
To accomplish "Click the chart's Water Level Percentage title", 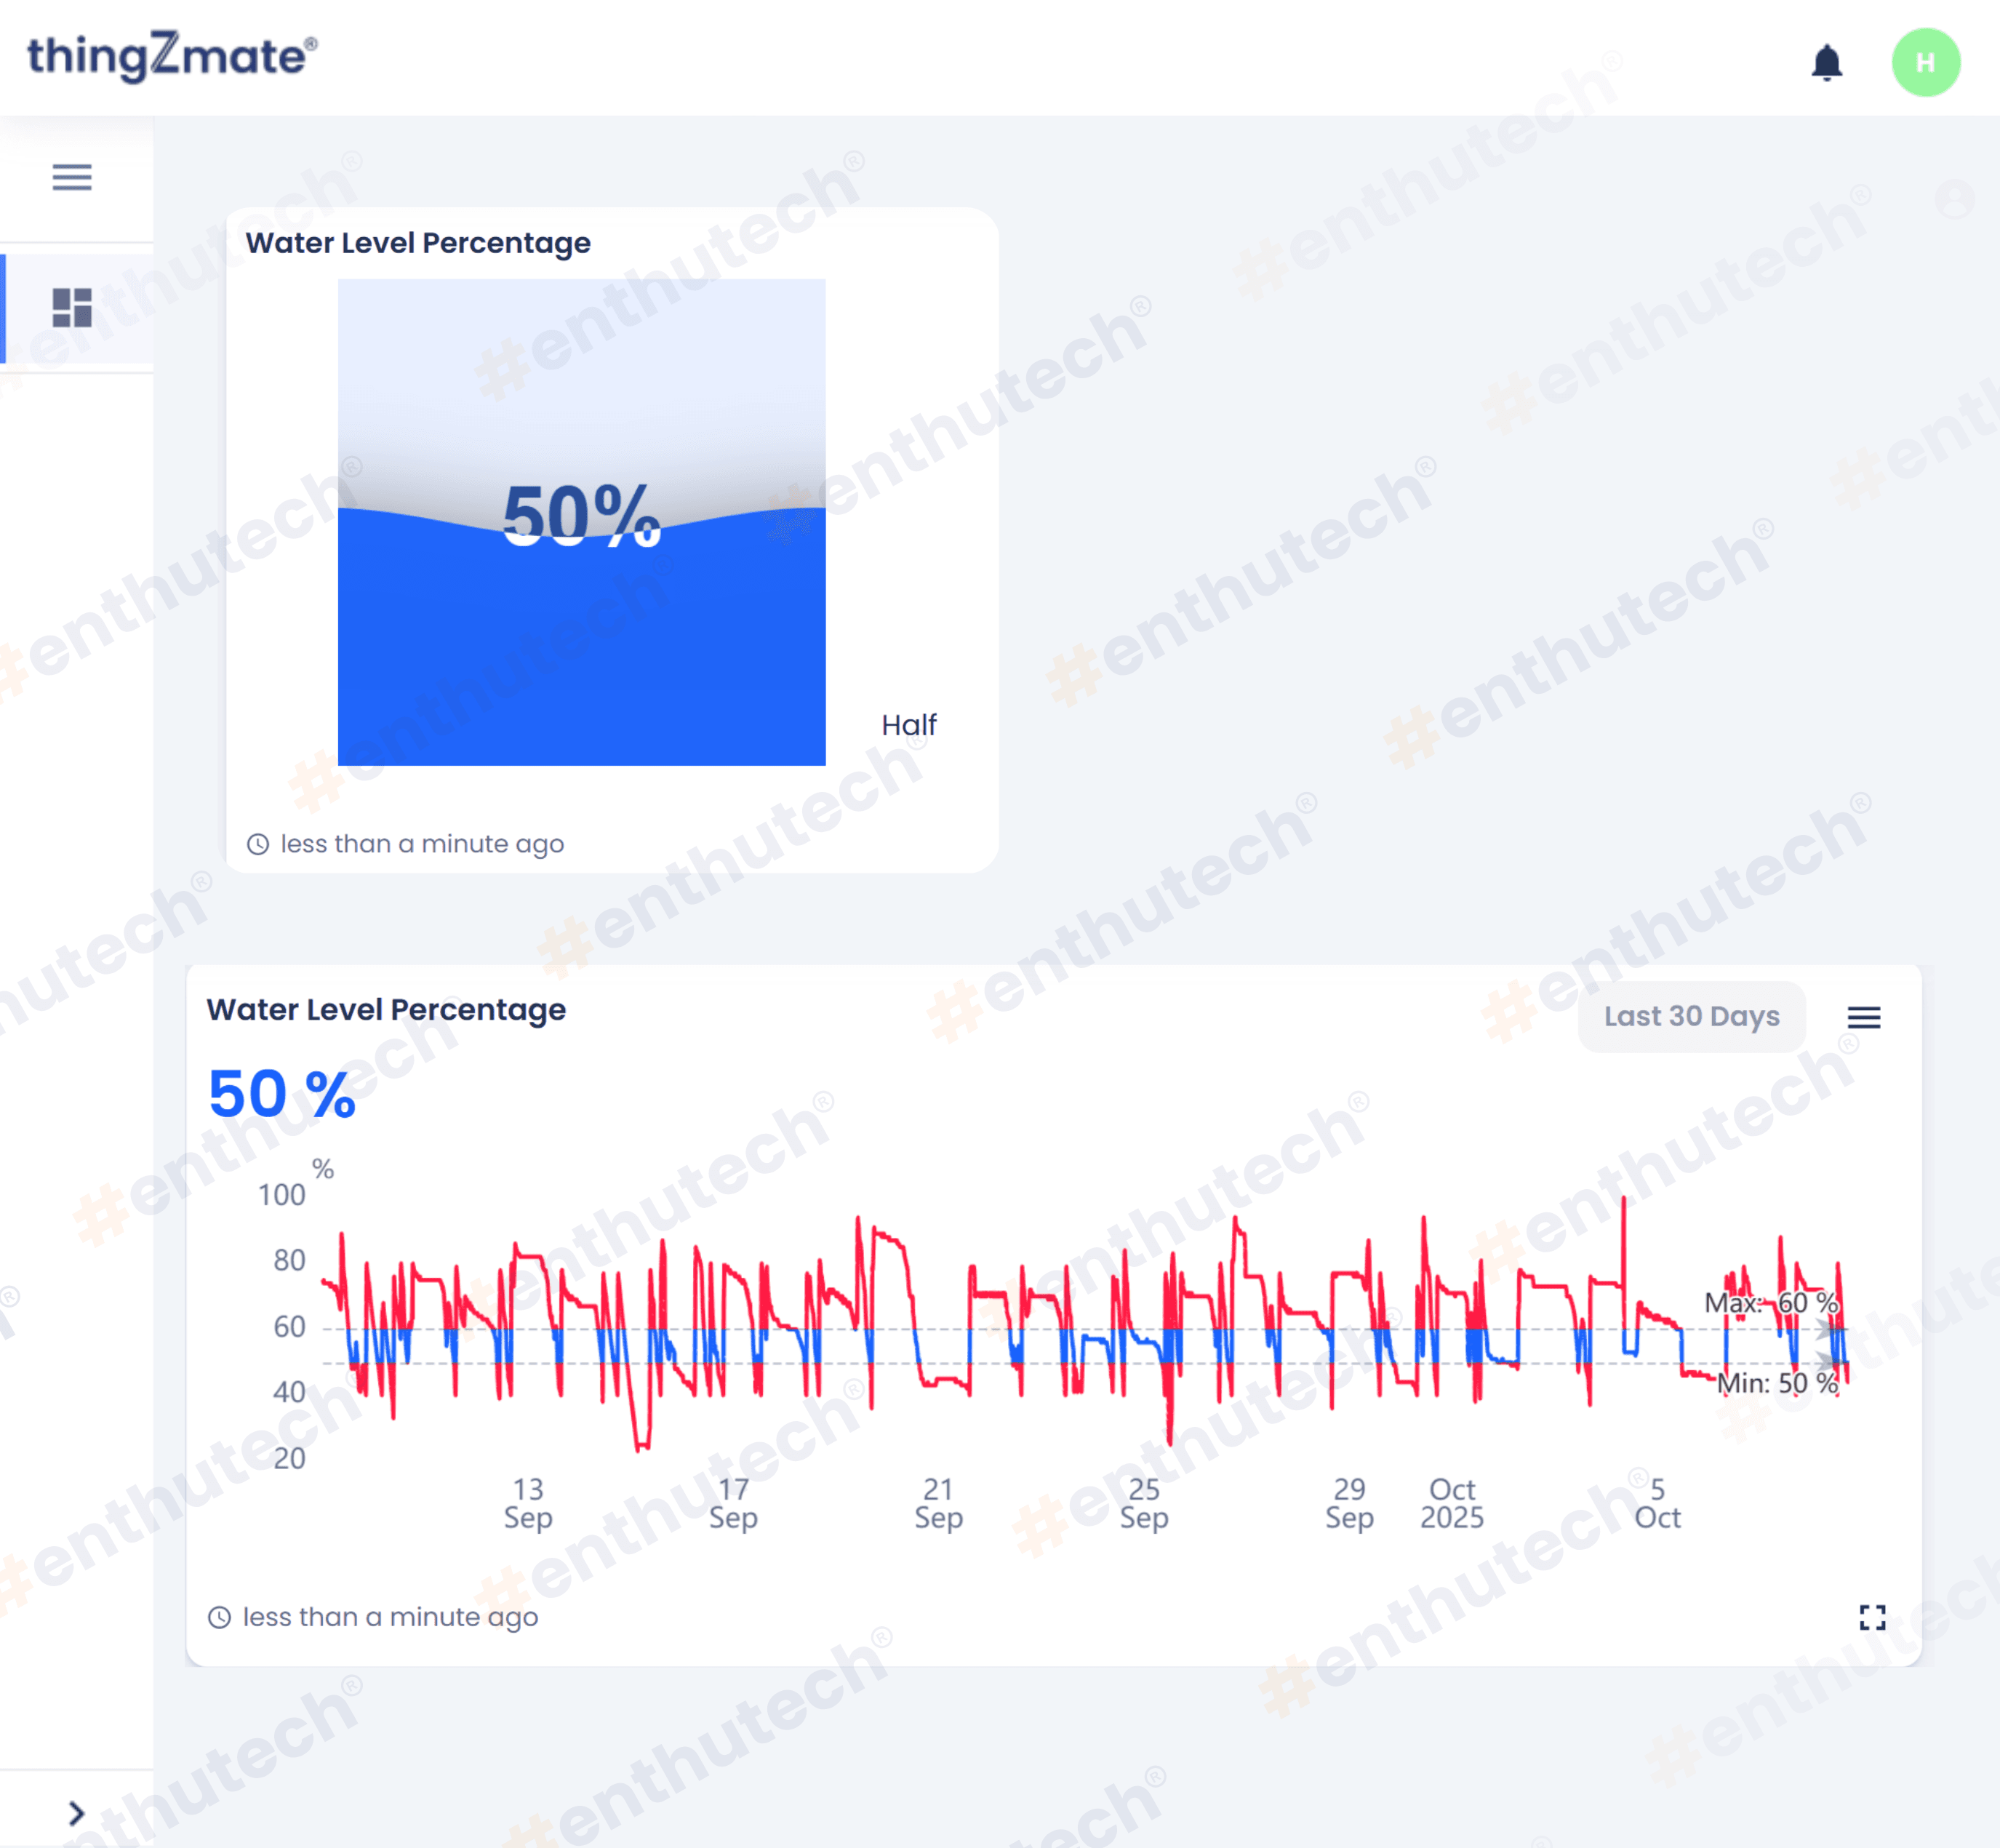I will pos(386,1010).
